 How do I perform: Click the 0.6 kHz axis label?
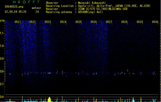pos(2,97)
